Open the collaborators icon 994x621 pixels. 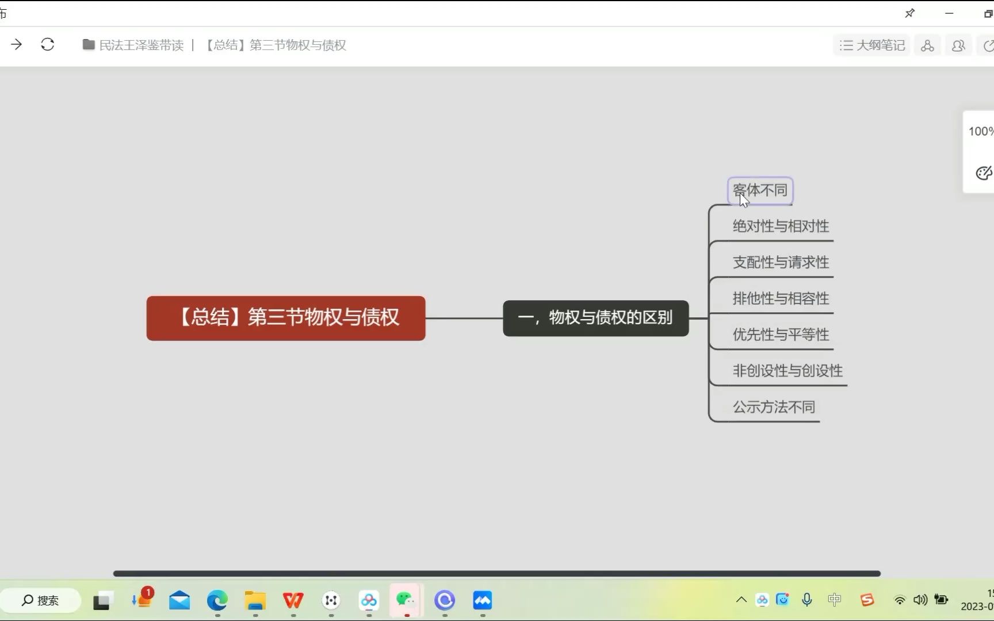[x=958, y=45]
